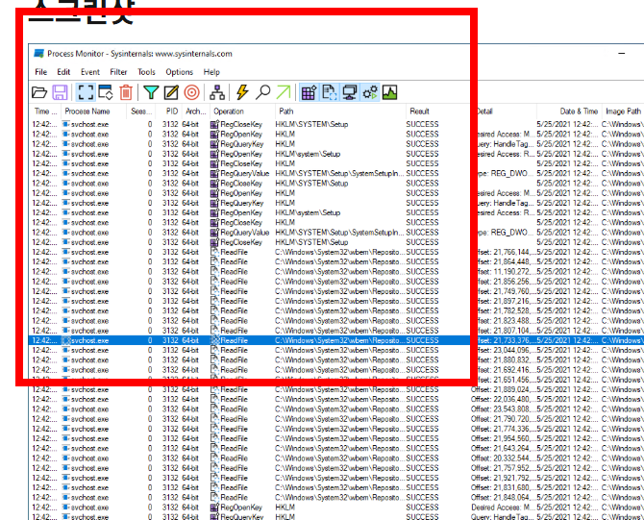This screenshot has width=644, height=520.
Task: Select the row with offset 21,897,216
Action: point(337,301)
